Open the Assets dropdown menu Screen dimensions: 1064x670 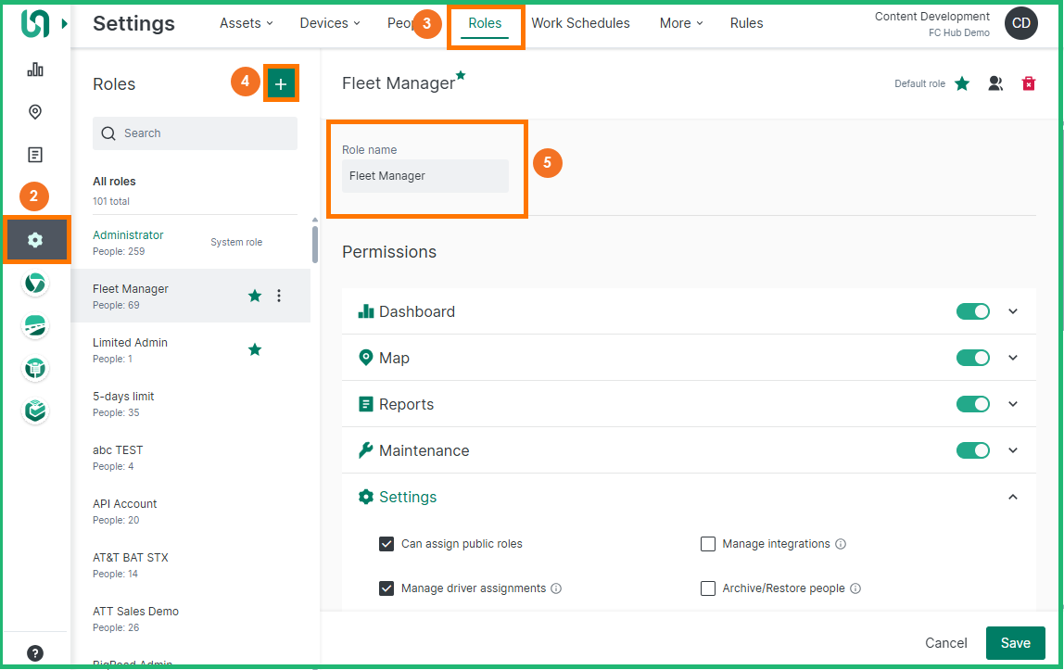click(x=246, y=23)
